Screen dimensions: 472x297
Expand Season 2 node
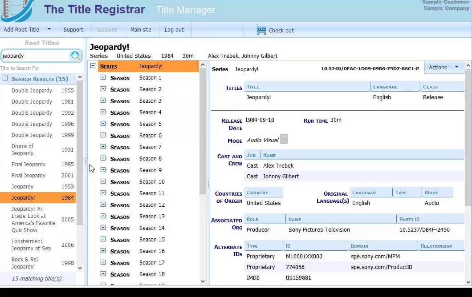pyautogui.click(x=103, y=88)
